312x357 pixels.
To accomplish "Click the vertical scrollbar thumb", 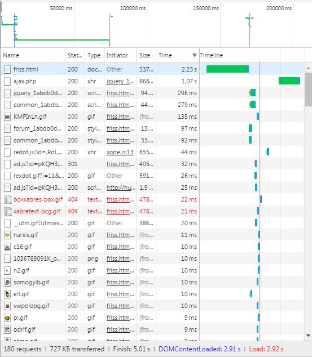I will (308, 90).
